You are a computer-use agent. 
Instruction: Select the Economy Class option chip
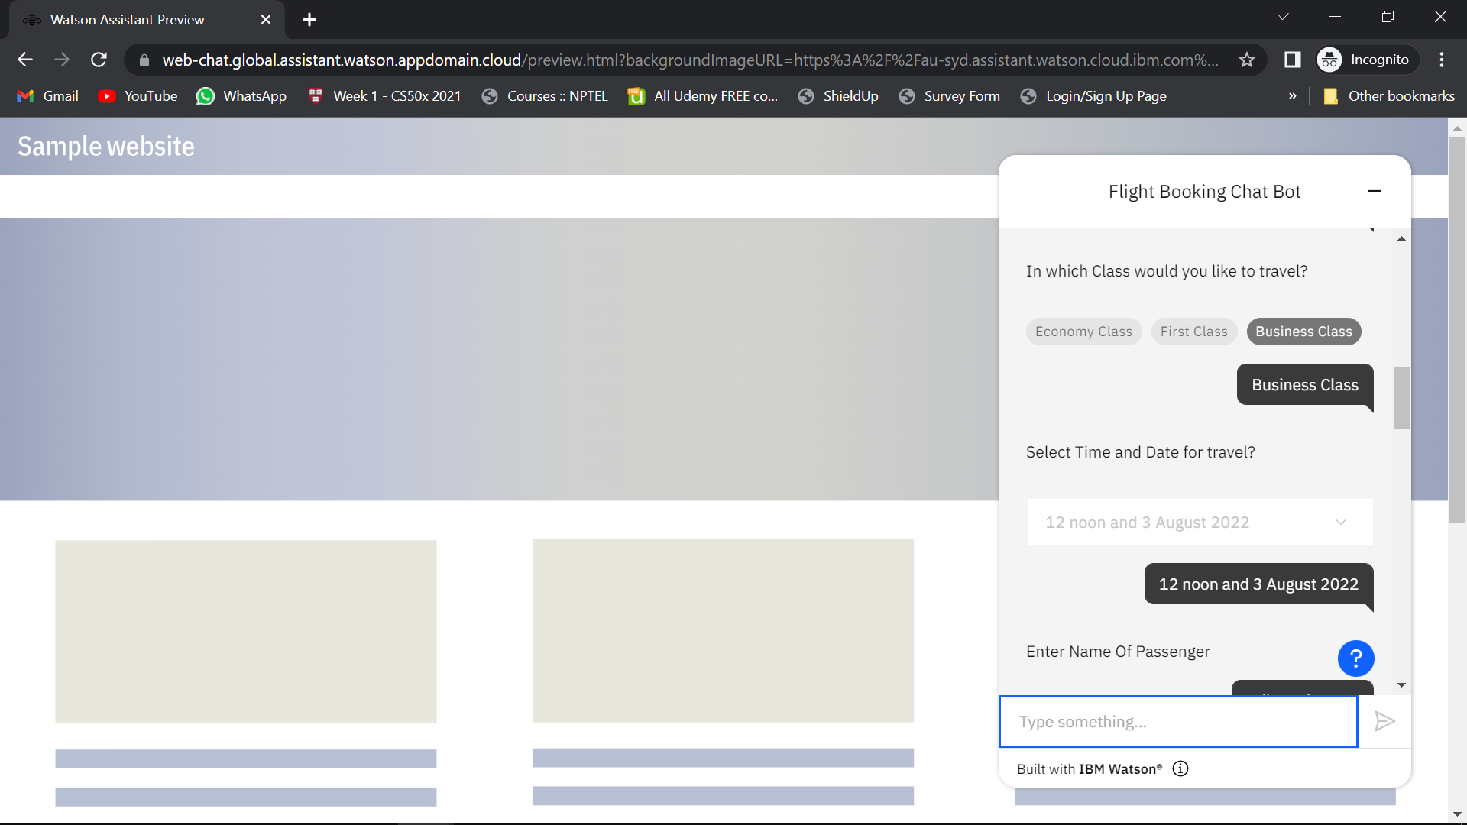tap(1083, 332)
